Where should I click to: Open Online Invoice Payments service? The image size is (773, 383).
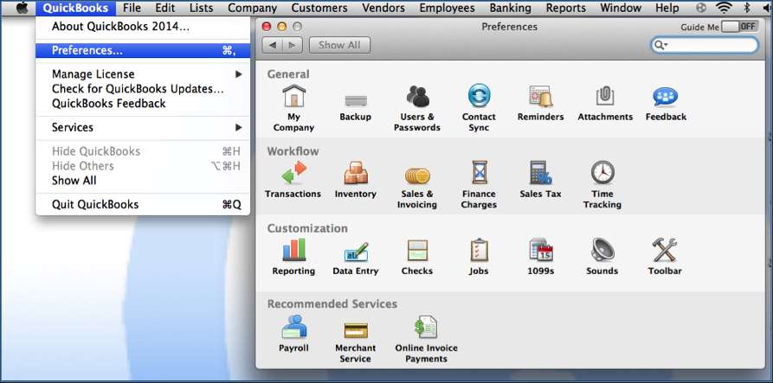click(x=426, y=339)
